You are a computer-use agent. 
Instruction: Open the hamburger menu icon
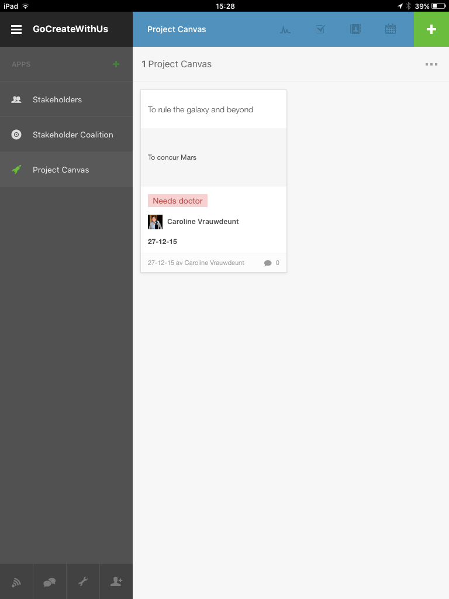click(x=16, y=29)
